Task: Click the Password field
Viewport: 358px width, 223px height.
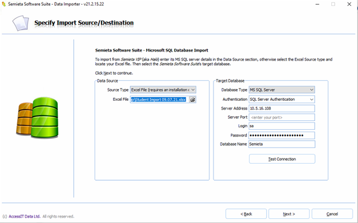Action: (282, 135)
